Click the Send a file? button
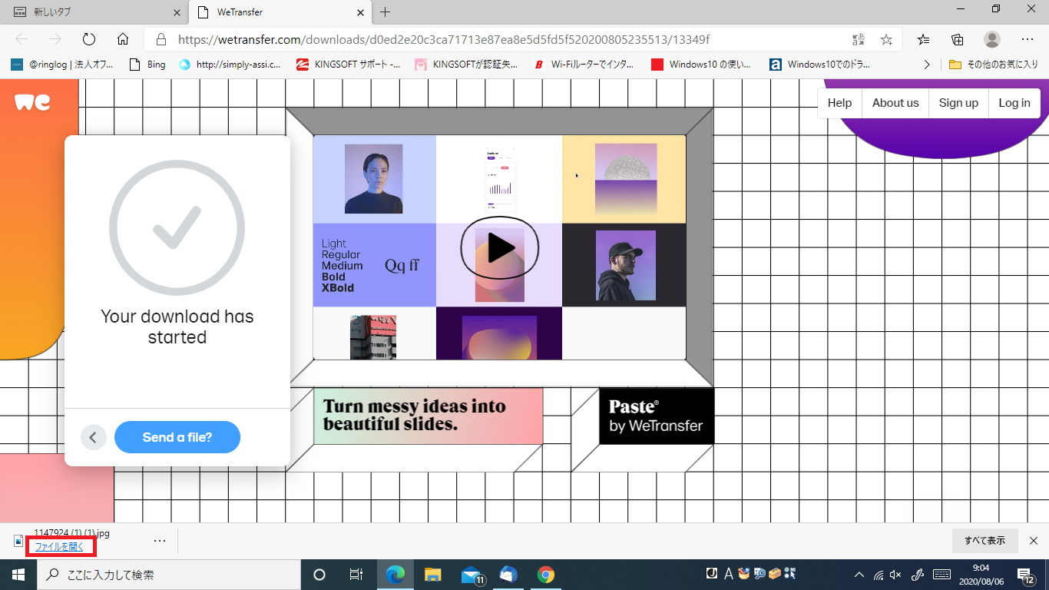This screenshot has height=590, width=1049. [177, 438]
